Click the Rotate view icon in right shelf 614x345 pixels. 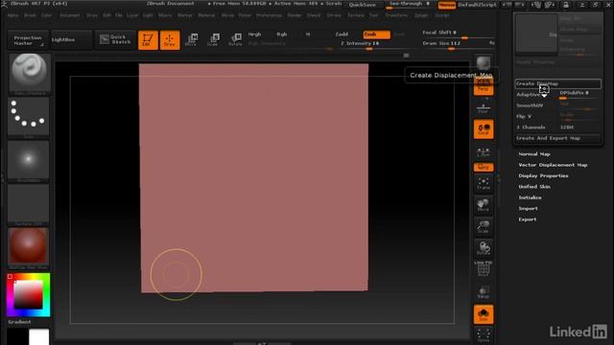(x=484, y=249)
